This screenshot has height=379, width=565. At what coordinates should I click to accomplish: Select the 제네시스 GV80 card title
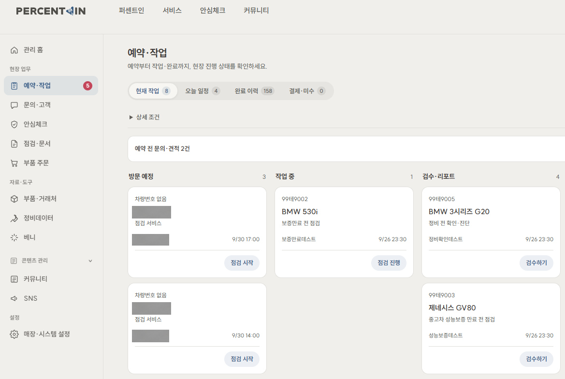point(452,307)
